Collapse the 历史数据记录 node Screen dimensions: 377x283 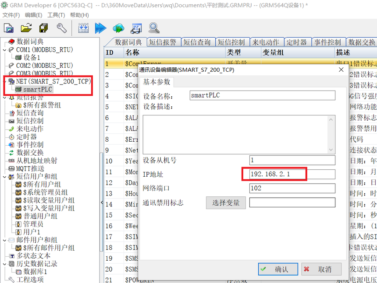[x=4, y=264]
